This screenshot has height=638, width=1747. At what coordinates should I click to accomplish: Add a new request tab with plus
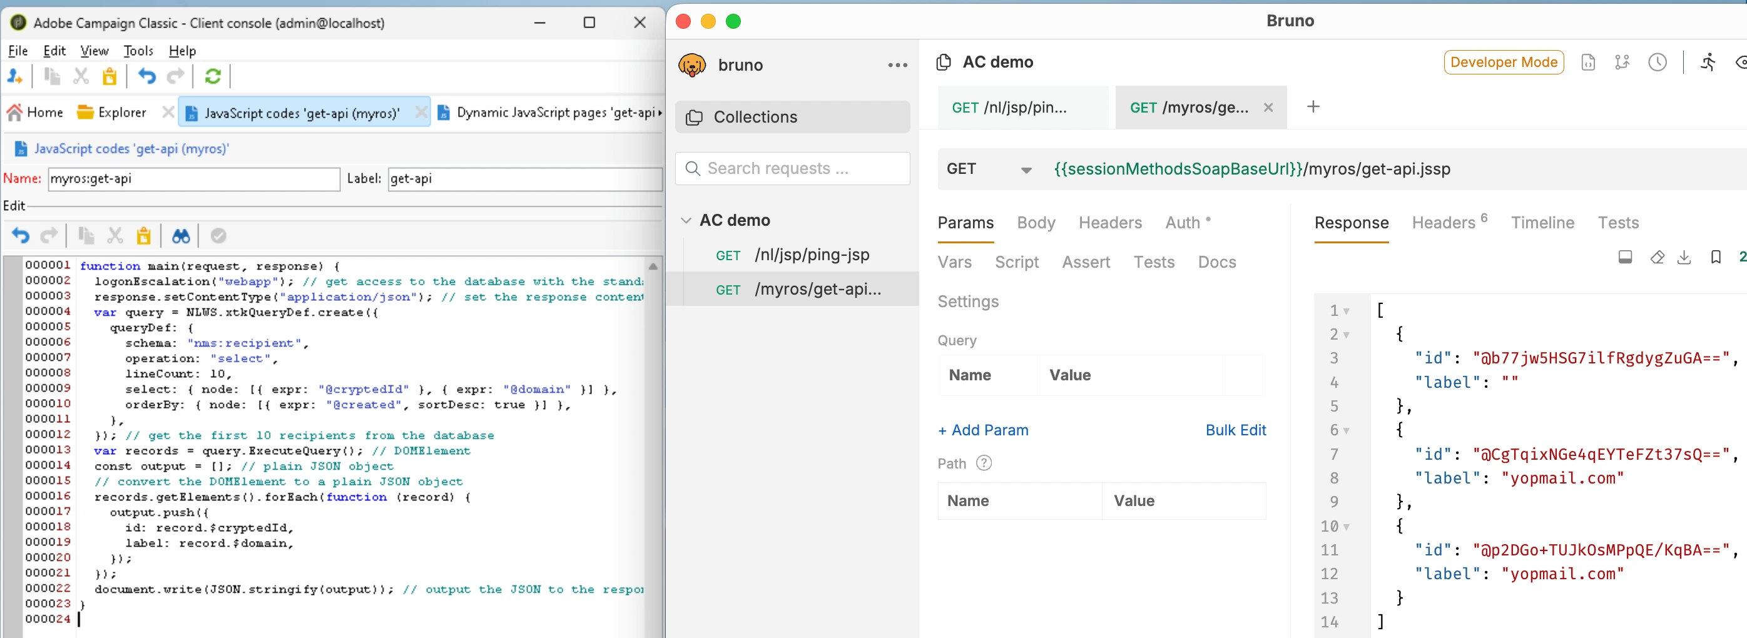pyautogui.click(x=1313, y=106)
